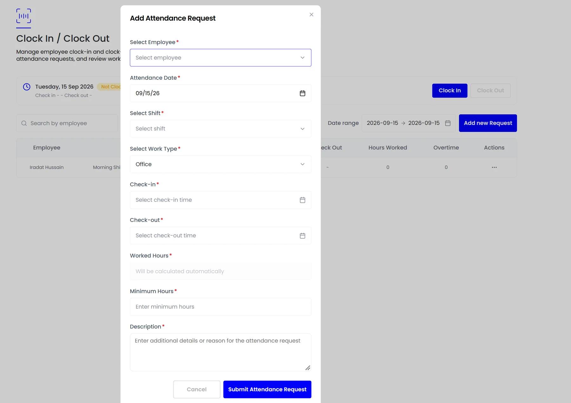
Task: Click the search magnifier icon
Action: (x=24, y=123)
